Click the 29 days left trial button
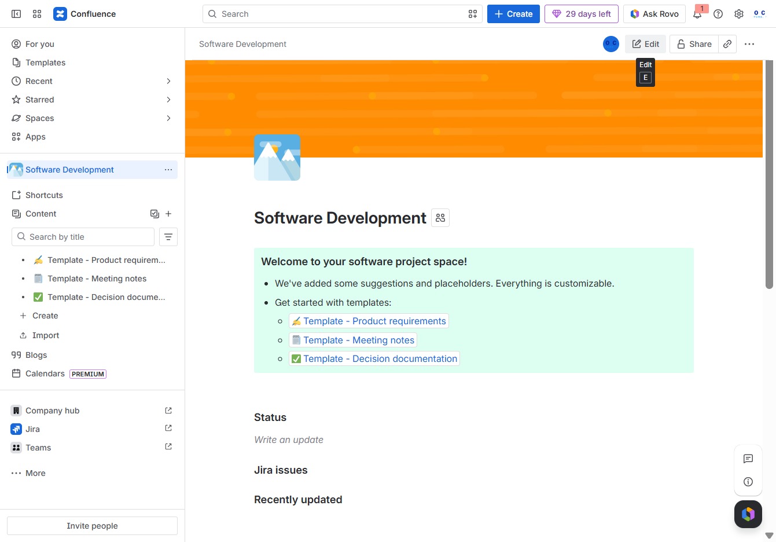This screenshot has height=542, width=776. (582, 14)
